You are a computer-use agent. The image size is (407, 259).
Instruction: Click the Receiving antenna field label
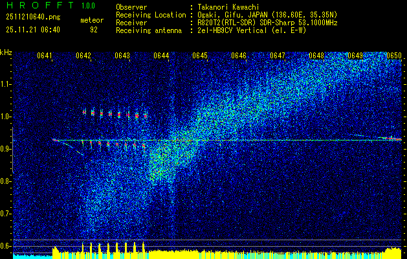click(149, 30)
